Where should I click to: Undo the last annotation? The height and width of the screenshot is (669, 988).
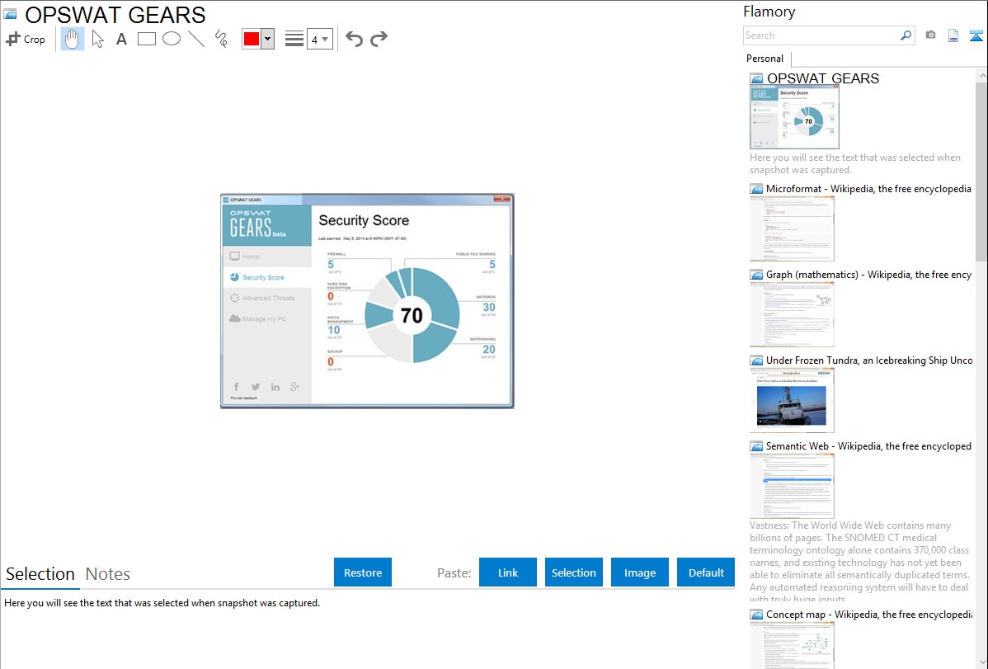pyautogui.click(x=354, y=39)
